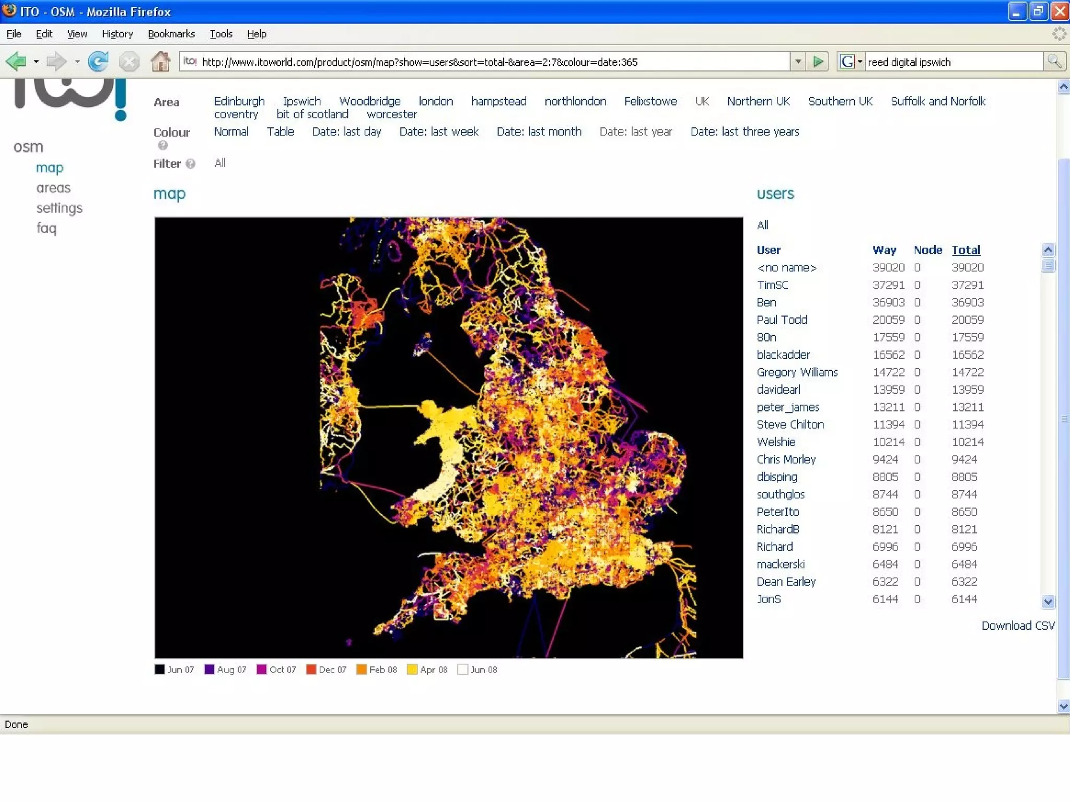1070x802 pixels.
Task: Click the Firefox Back arrow button
Action: (17, 62)
